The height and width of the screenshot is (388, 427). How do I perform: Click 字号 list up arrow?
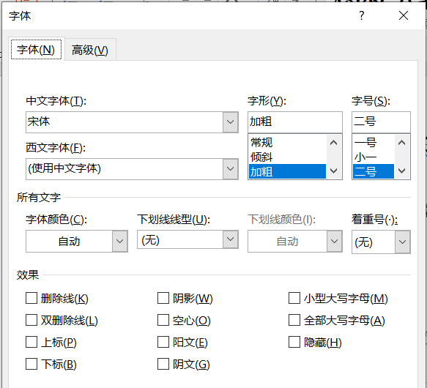point(401,143)
